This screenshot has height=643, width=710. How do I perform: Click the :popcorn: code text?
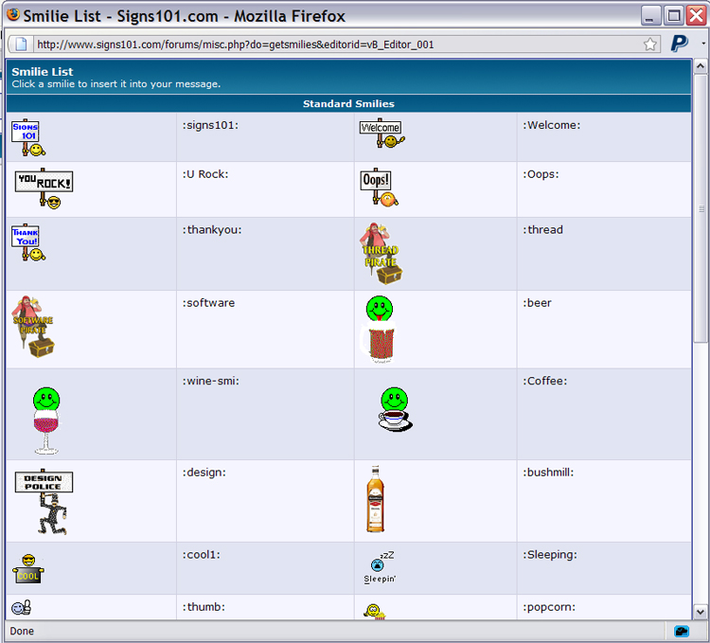coord(549,608)
